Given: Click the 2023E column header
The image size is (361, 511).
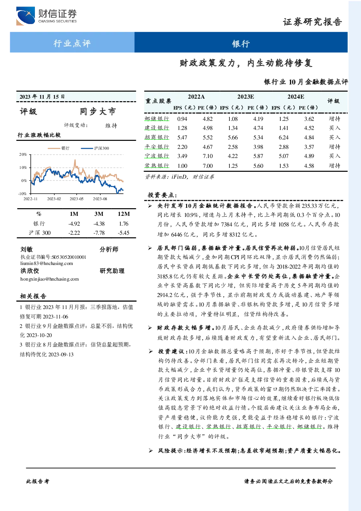Looking at the screenshot, I should click(246, 97).
